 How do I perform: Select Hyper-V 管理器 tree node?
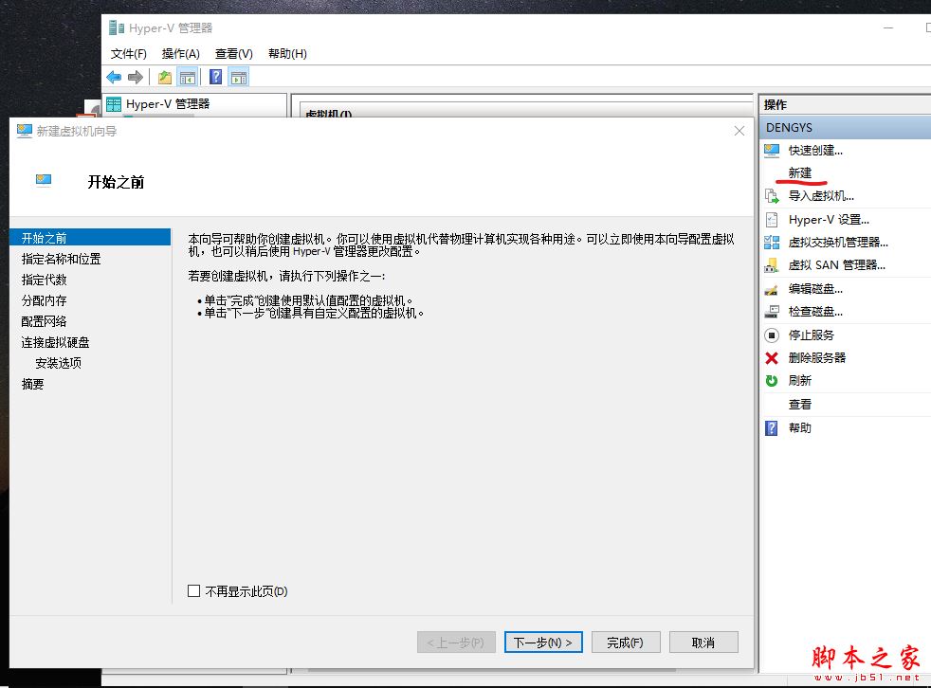[167, 104]
